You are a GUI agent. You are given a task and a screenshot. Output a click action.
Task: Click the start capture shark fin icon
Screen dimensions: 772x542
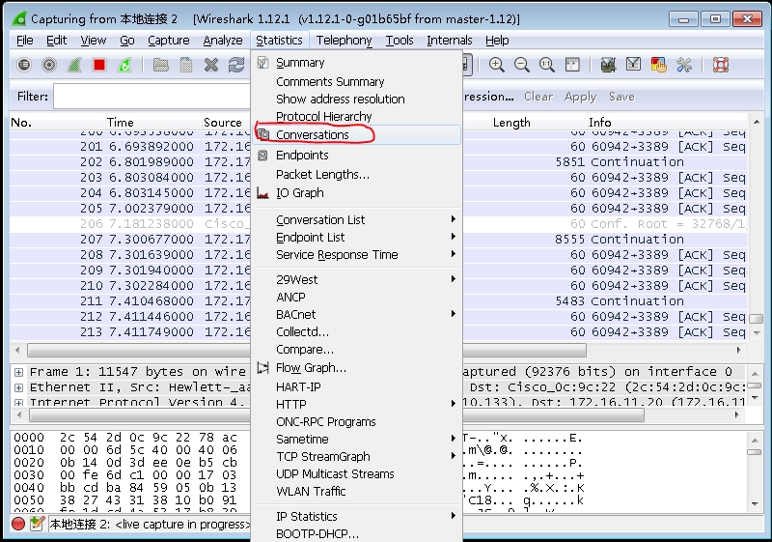click(x=74, y=65)
